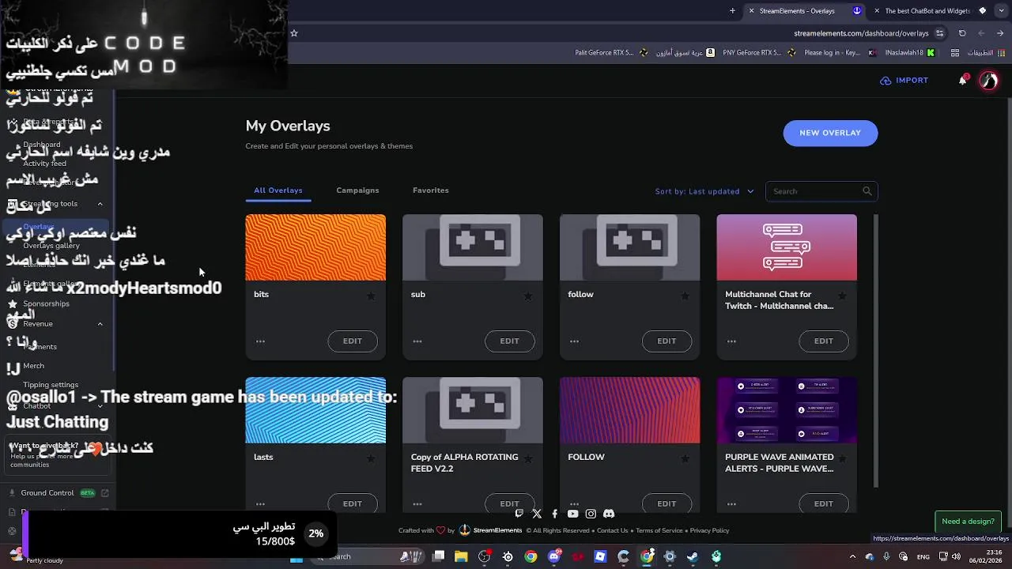Open the browser tab search chevron

tap(1001, 11)
